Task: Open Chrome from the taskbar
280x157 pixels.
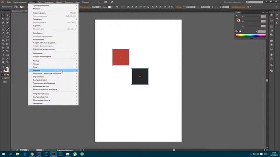Action: click(32, 154)
